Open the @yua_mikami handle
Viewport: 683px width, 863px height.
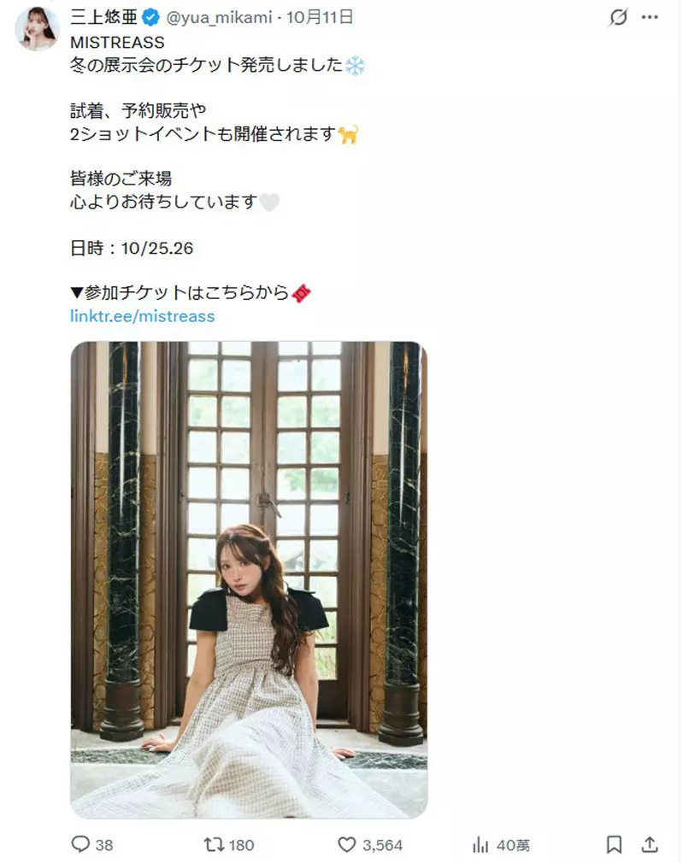click(x=219, y=18)
